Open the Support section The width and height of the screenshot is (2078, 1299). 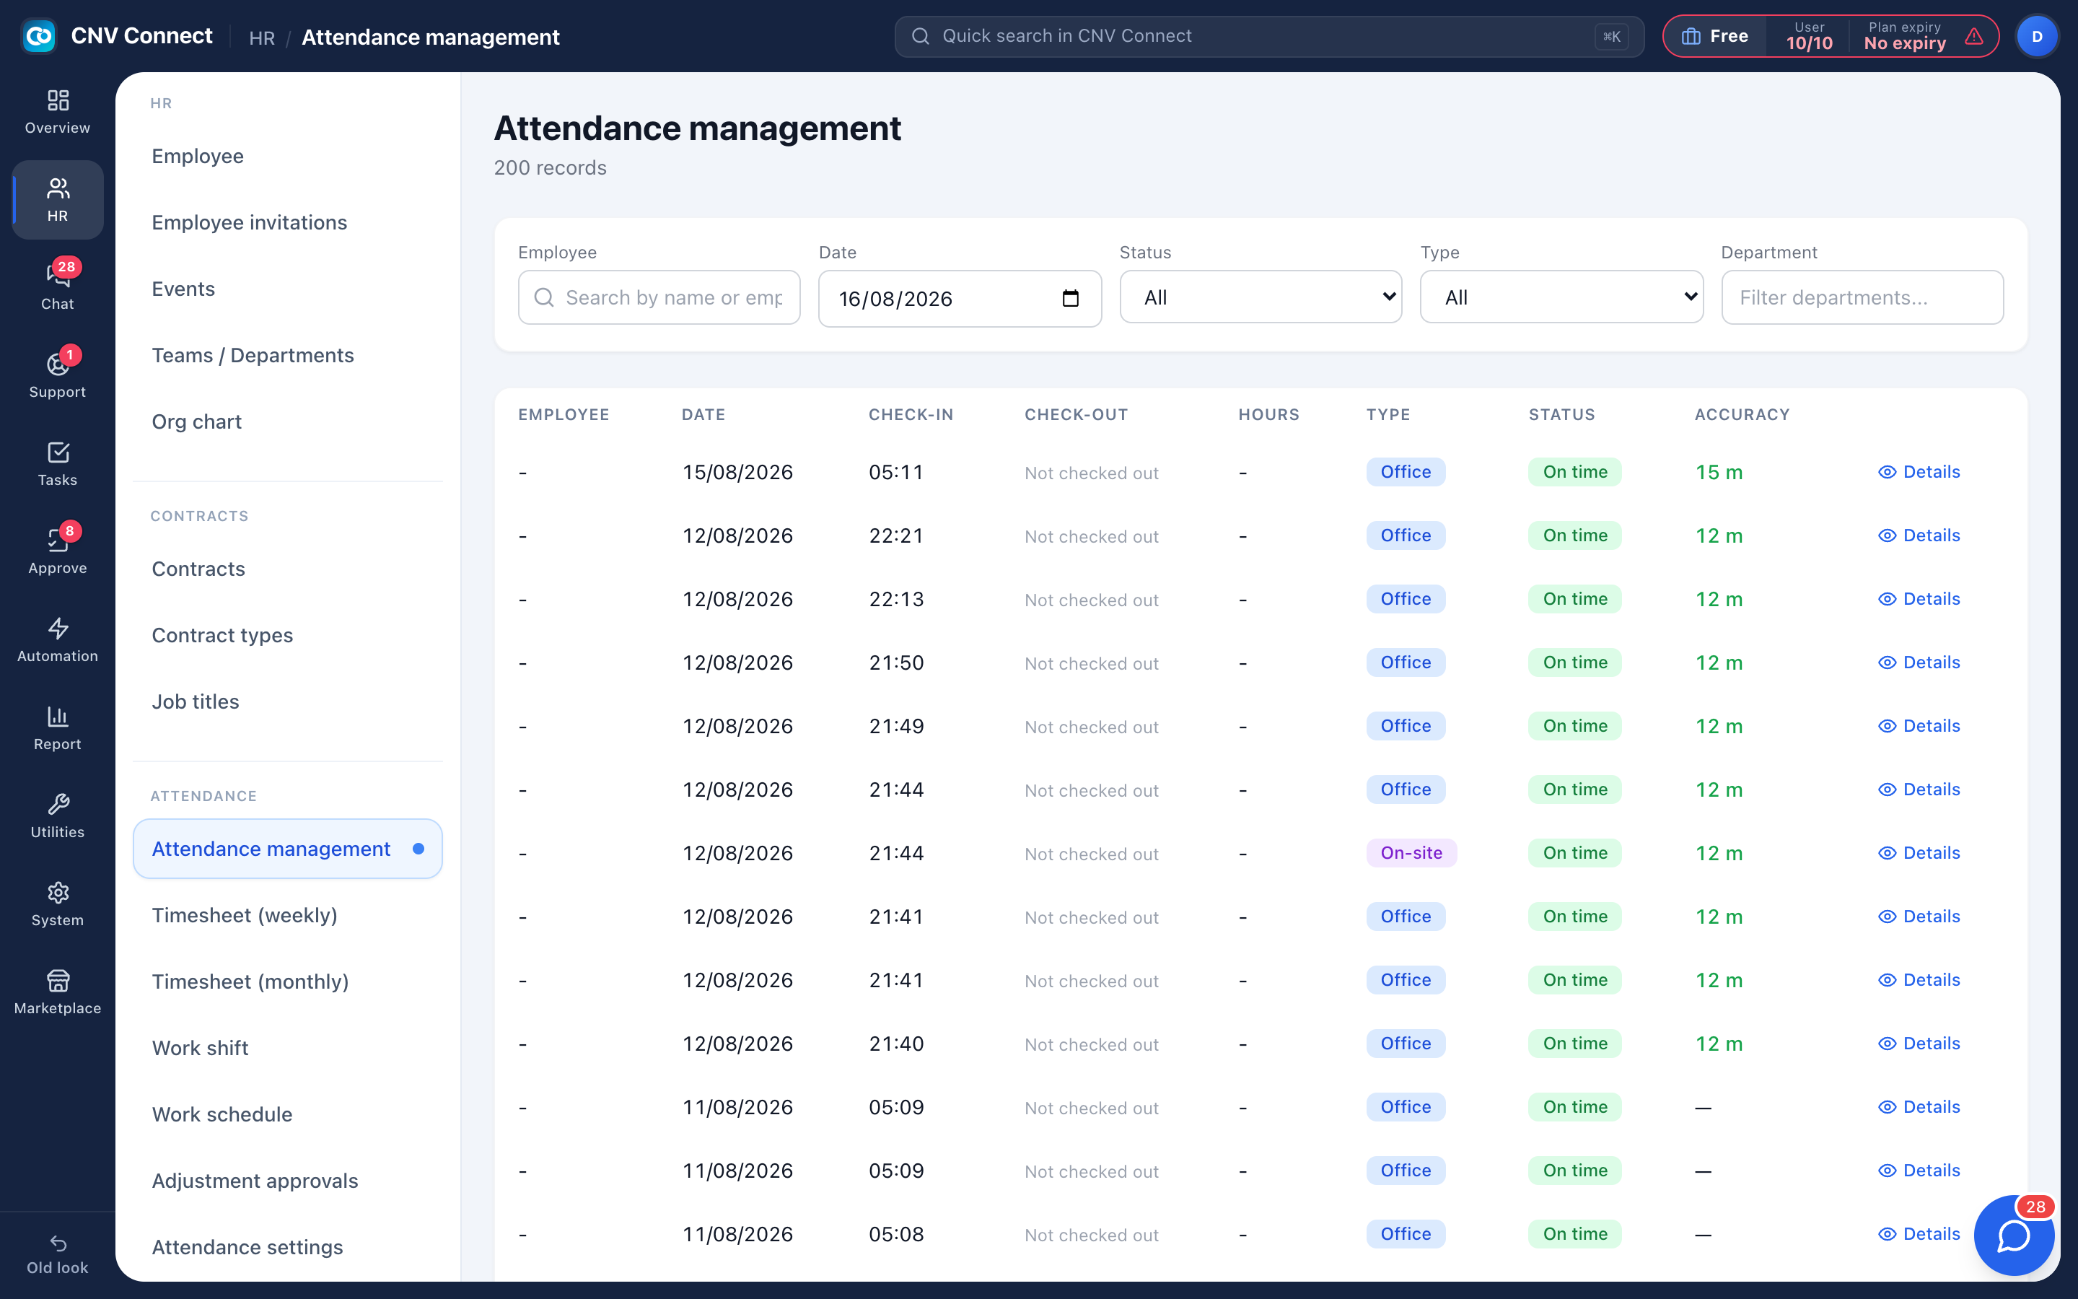pyautogui.click(x=58, y=376)
